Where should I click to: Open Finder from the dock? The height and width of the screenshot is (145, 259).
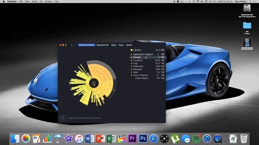tap(15, 139)
